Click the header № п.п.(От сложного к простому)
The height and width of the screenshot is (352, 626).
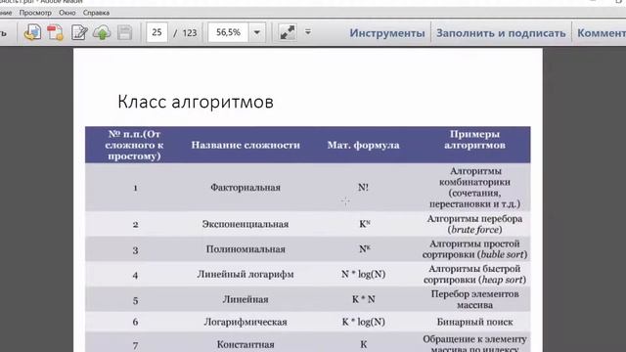[x=135, y=145]
